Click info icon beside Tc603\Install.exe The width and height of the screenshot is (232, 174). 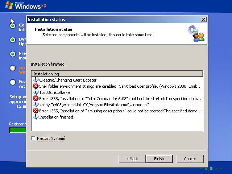36,92
